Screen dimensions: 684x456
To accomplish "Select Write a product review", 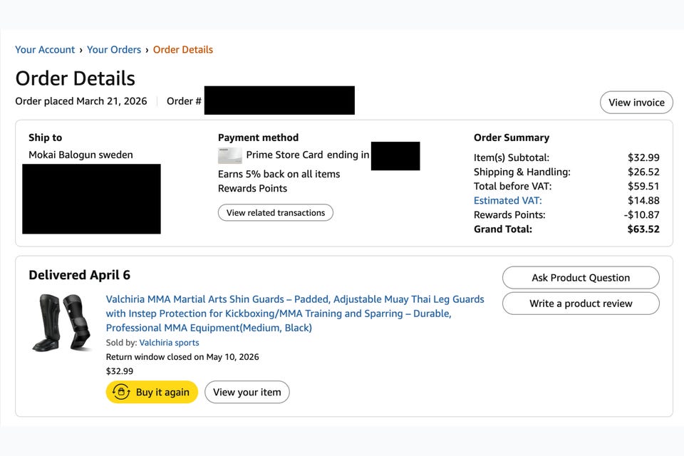I will pyautogui.click(x=581, y=304).
